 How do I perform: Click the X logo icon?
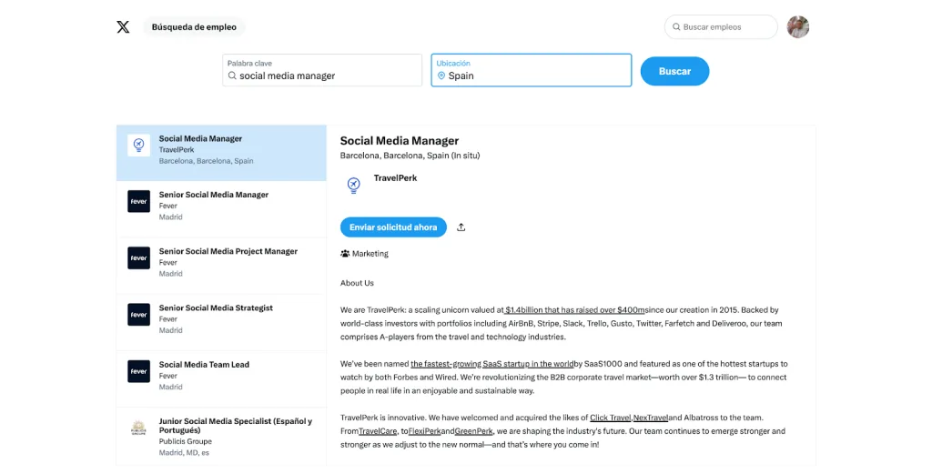point(123,27)
